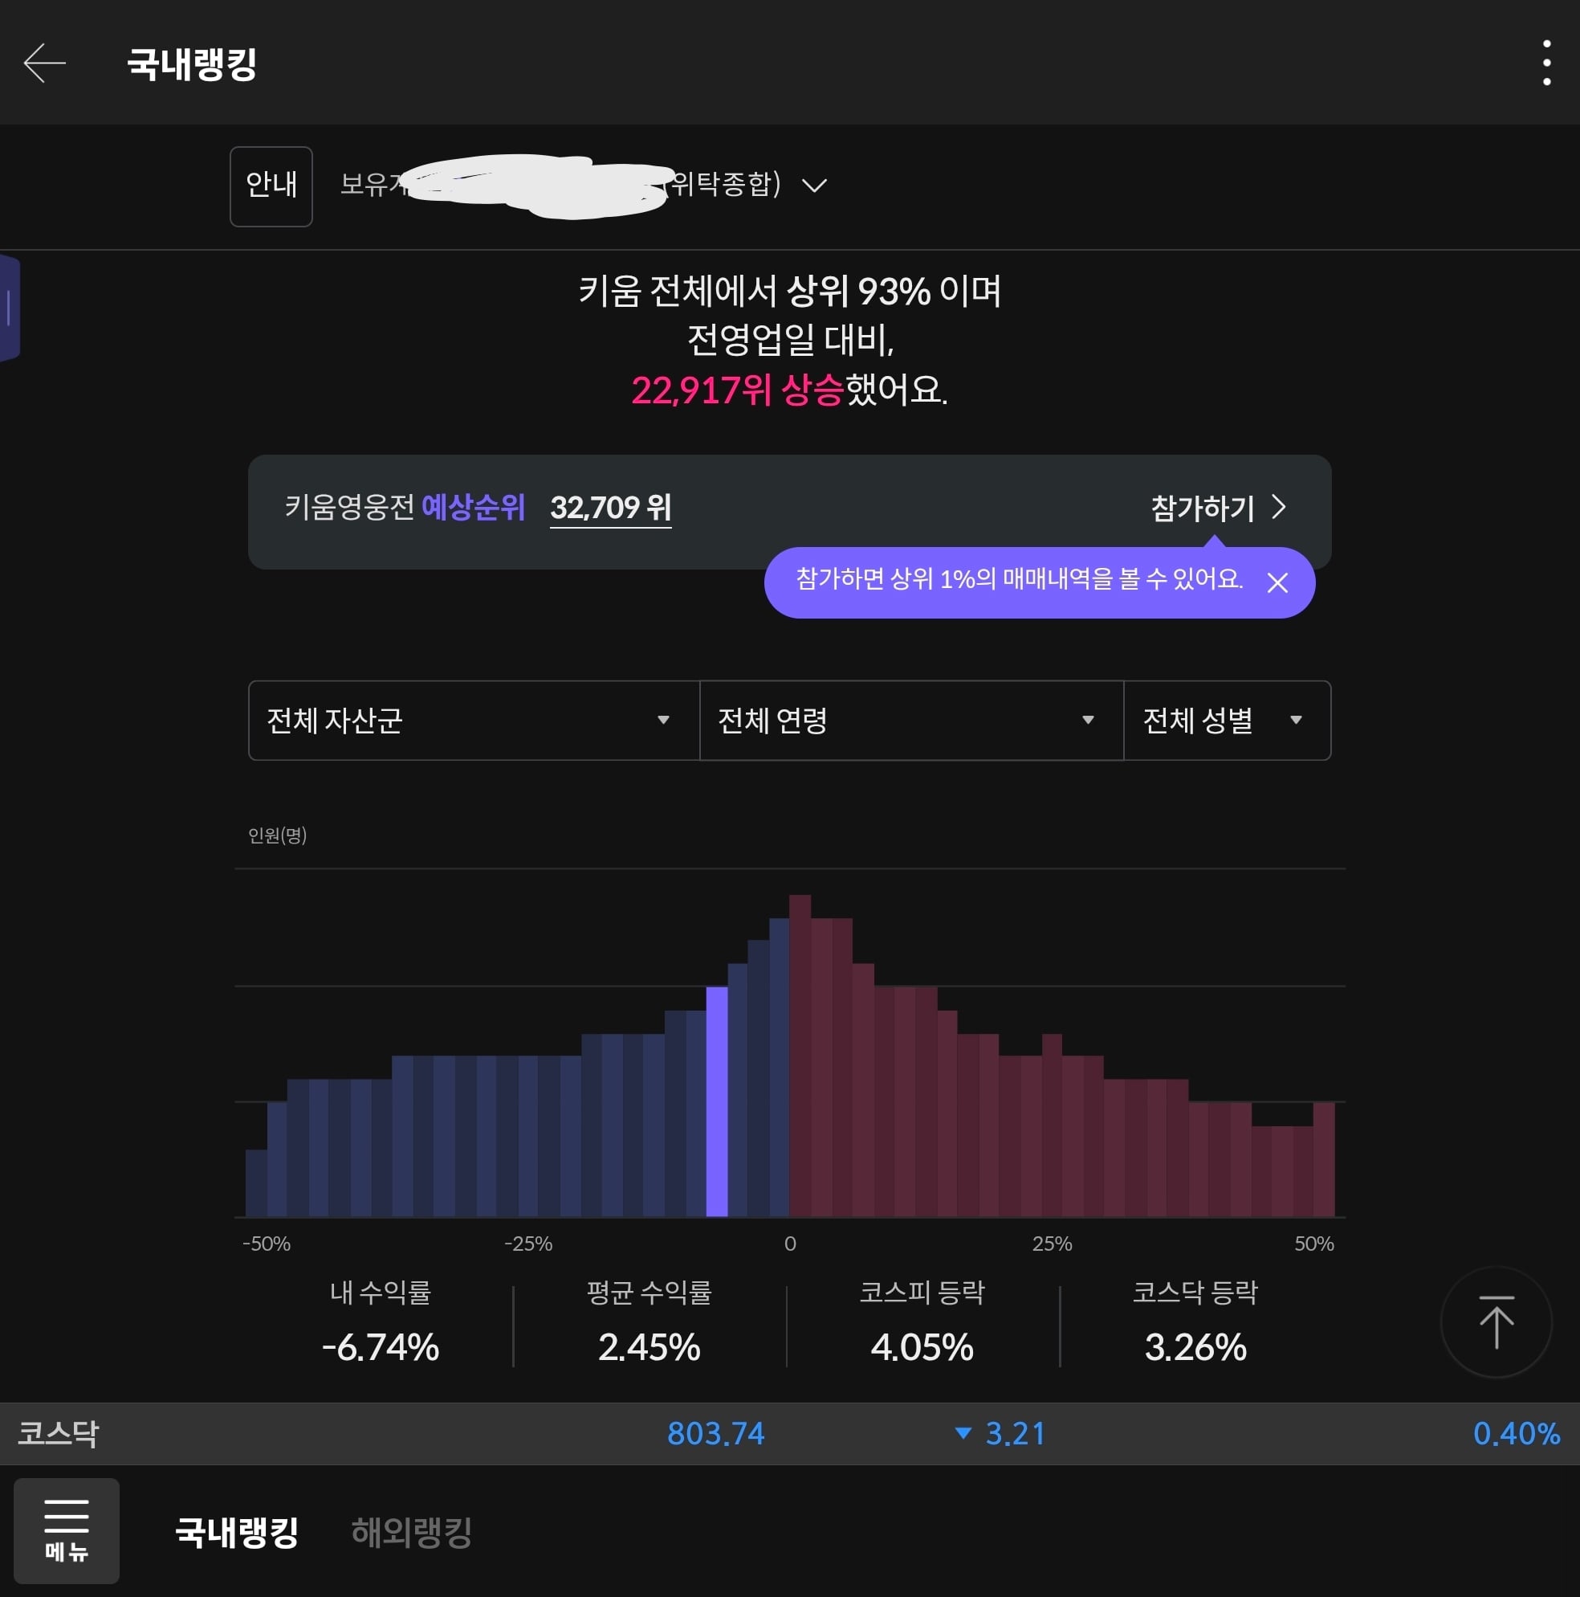Click the 22,917위 상승 pink text
This screenshot has width=1580, height=1597.
[x=737, y=390]
